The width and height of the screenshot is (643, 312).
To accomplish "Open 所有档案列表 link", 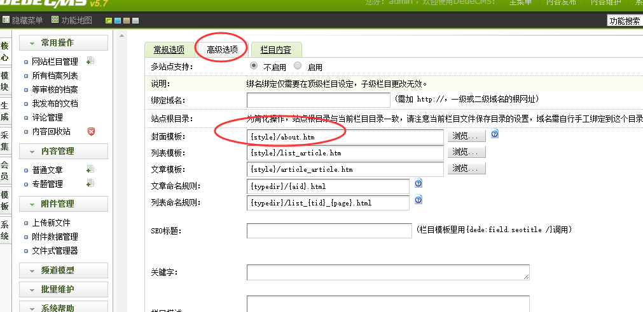I will pos(55,75).
